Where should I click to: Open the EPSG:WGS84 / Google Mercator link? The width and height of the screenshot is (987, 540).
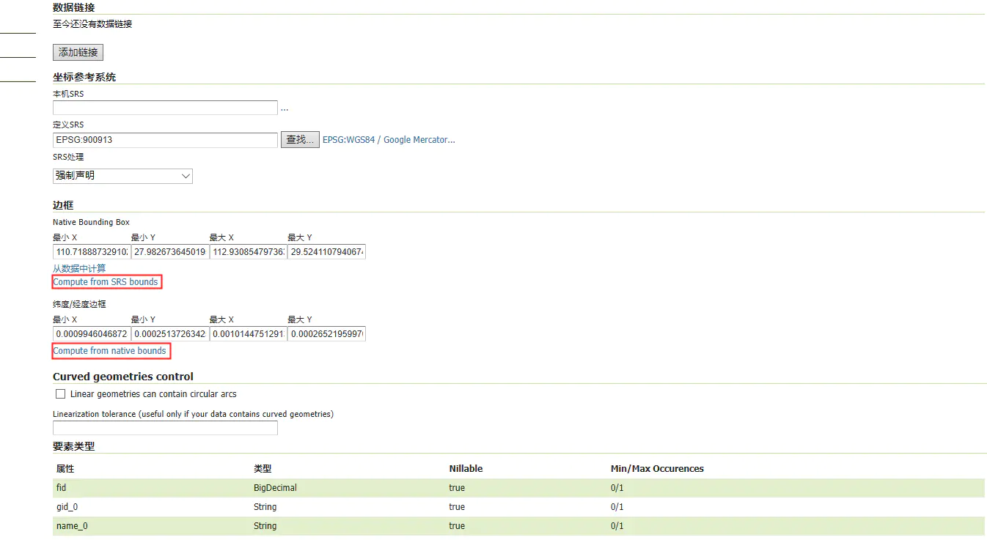coord(389,140)
